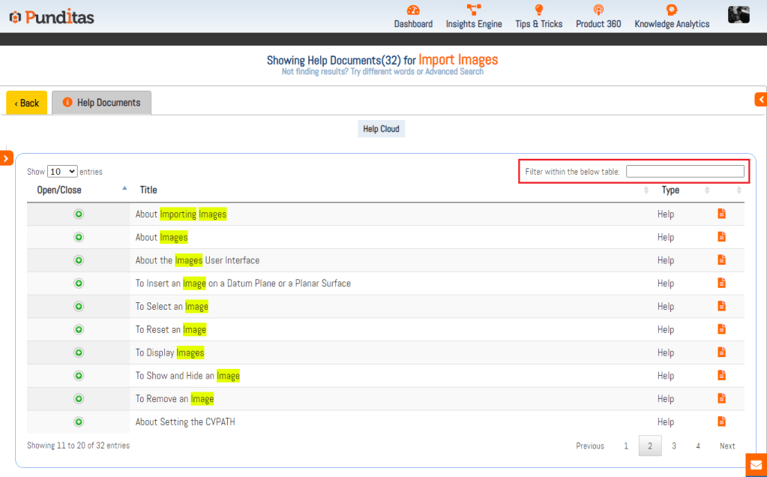Expand the About Setting the CVPATH row

pyautogui.click(x=79, y=421)
